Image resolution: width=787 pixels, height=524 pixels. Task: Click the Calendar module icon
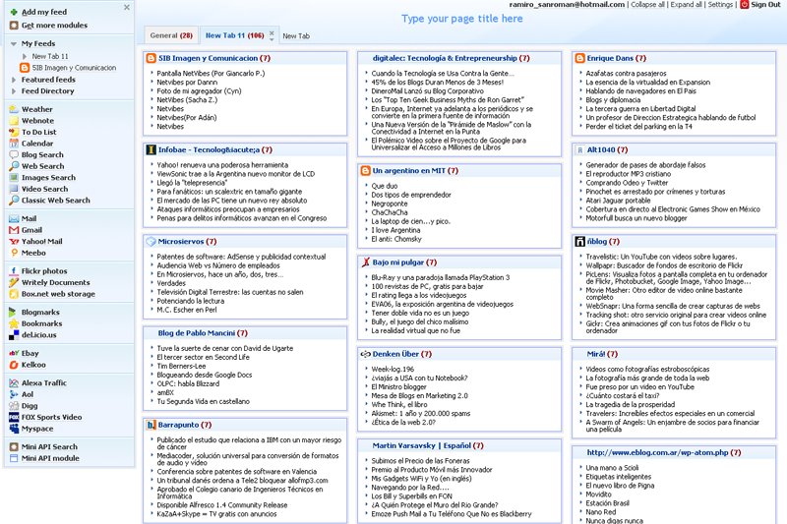[14, 144]
